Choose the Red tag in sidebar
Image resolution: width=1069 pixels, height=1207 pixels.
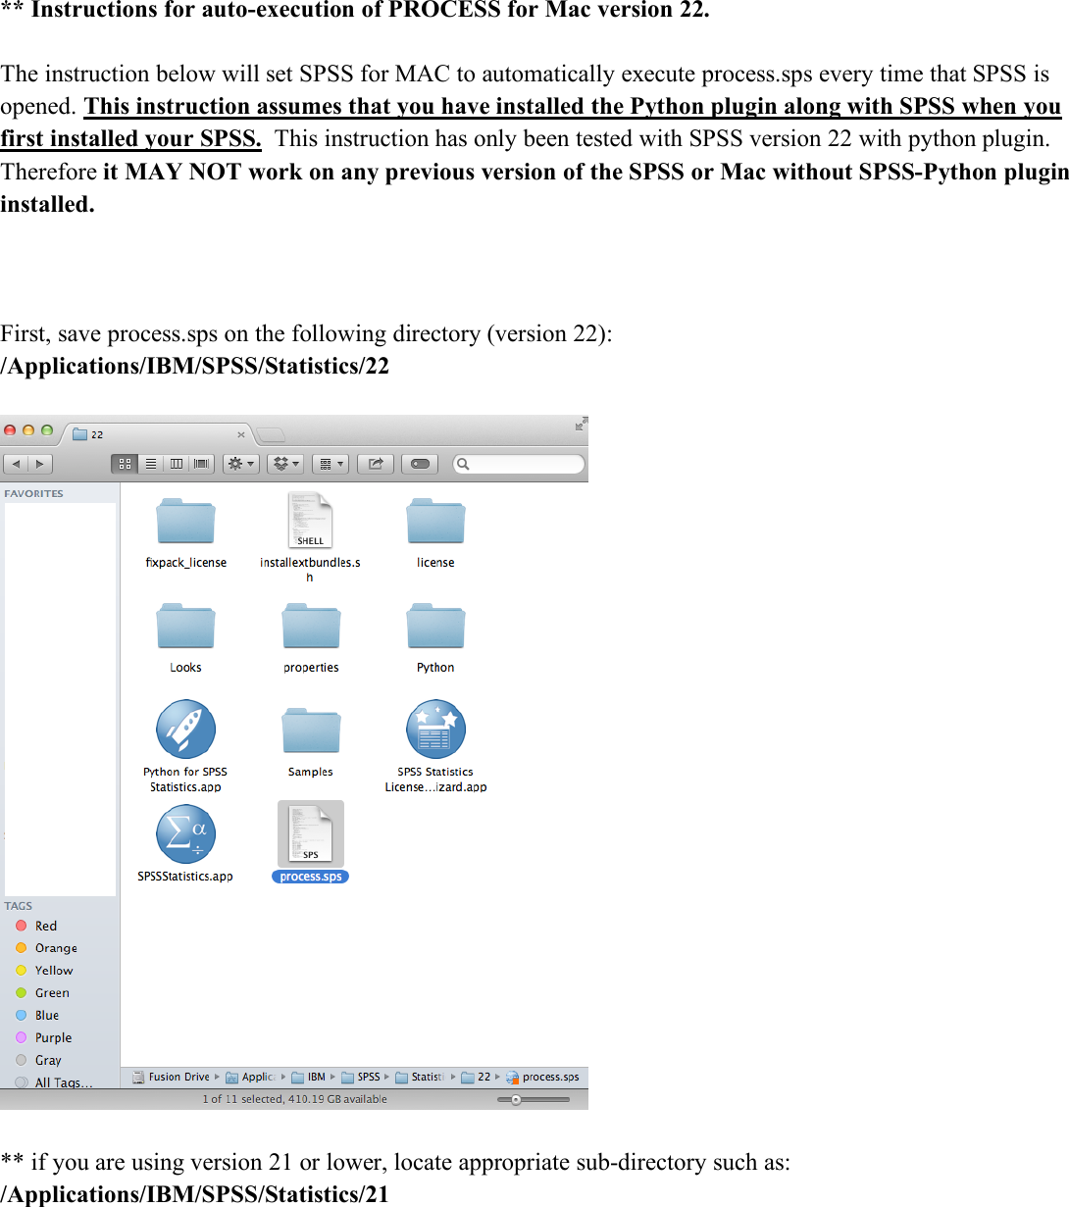[46, 926]
